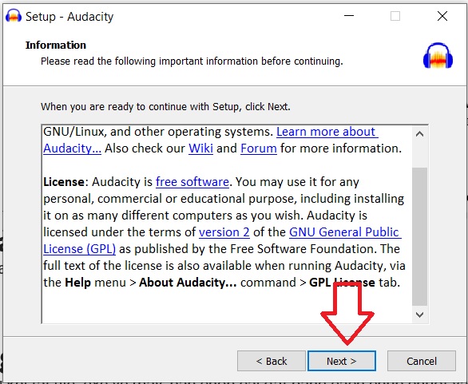
Task: Click the scrollbar track above the thumb
Action: point(419,155)
